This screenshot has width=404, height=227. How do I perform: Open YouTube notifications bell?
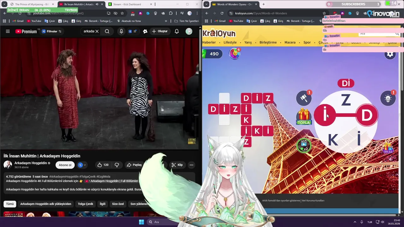coord(177,31)
